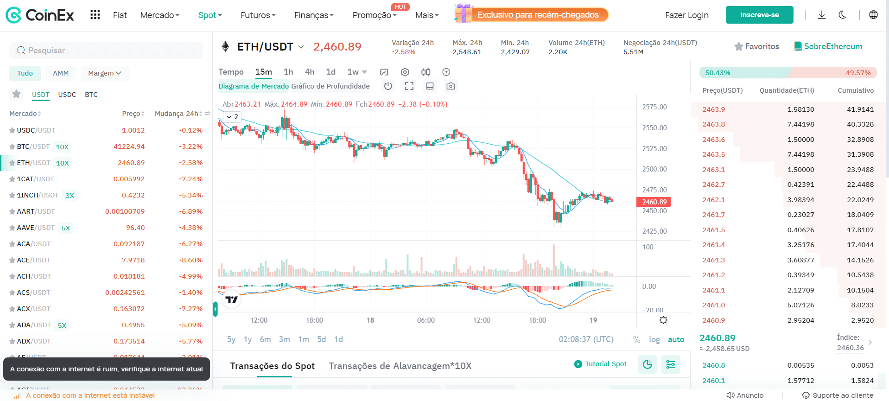The height and width of the screenshot is (401, 889).
Task: Click the Inscreva-se button
Action: tap(759, 15)
